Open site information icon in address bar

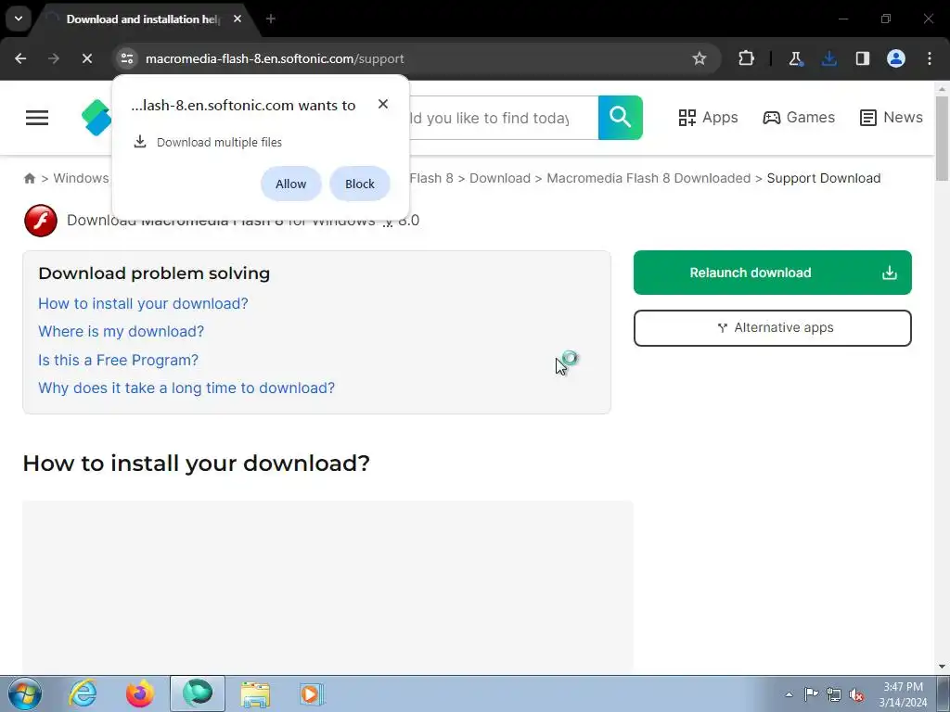point(126,58)
